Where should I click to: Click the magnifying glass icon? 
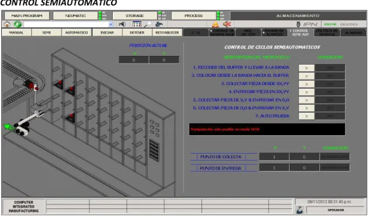tap(148, 24)
